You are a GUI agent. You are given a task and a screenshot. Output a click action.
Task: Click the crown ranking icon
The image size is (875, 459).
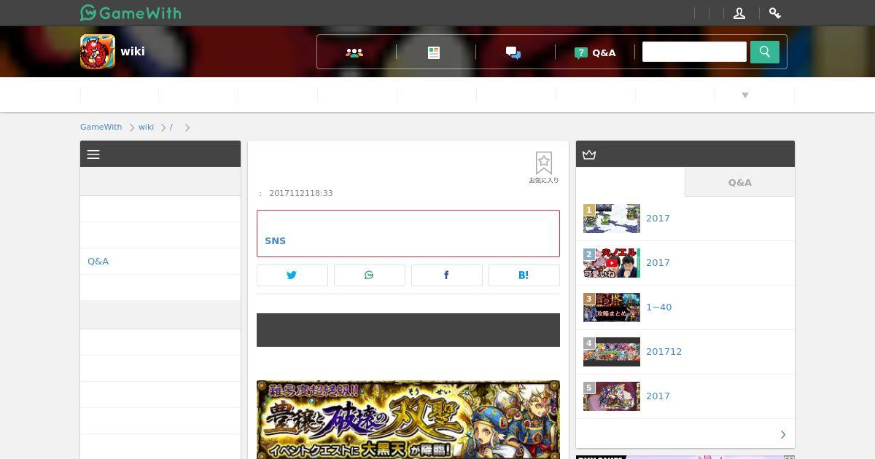[589, 154]
